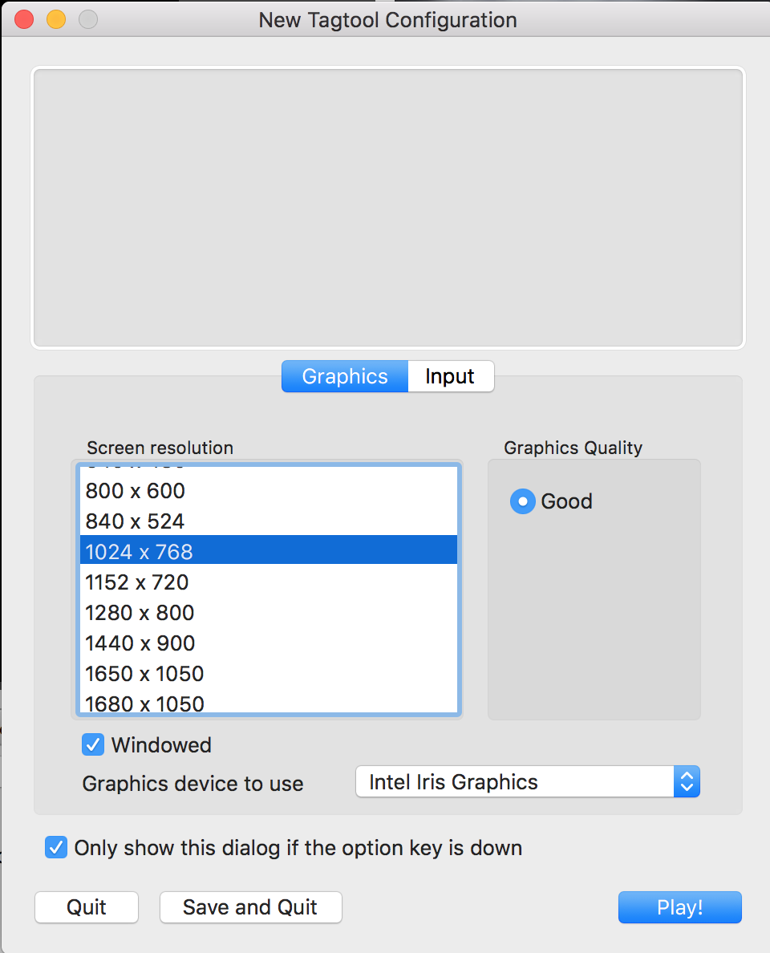Toggle the Windowed checkbox
The height and width of the screenshot is (953, 770).
point(93,744)
